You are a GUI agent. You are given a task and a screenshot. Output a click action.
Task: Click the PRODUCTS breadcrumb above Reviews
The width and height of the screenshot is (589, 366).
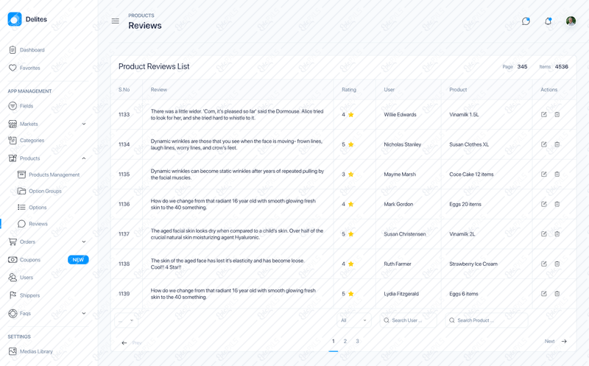coord(141,15)
